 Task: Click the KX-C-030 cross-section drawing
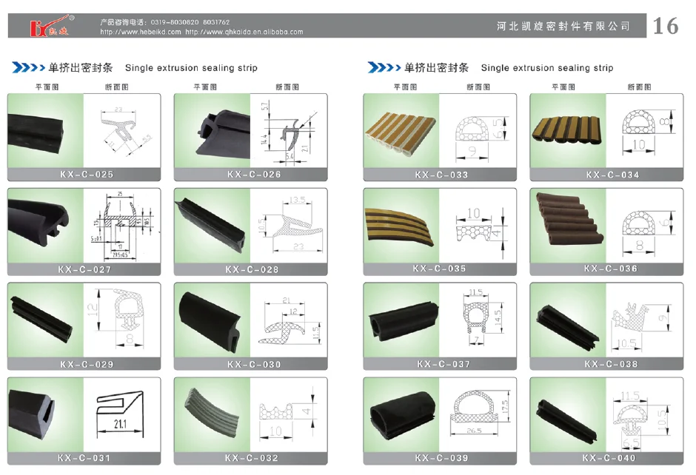pyautogui.click(x=289, y=320)
